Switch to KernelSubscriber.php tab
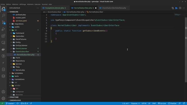Screen dimensions: 187x105 coord(83,8)
